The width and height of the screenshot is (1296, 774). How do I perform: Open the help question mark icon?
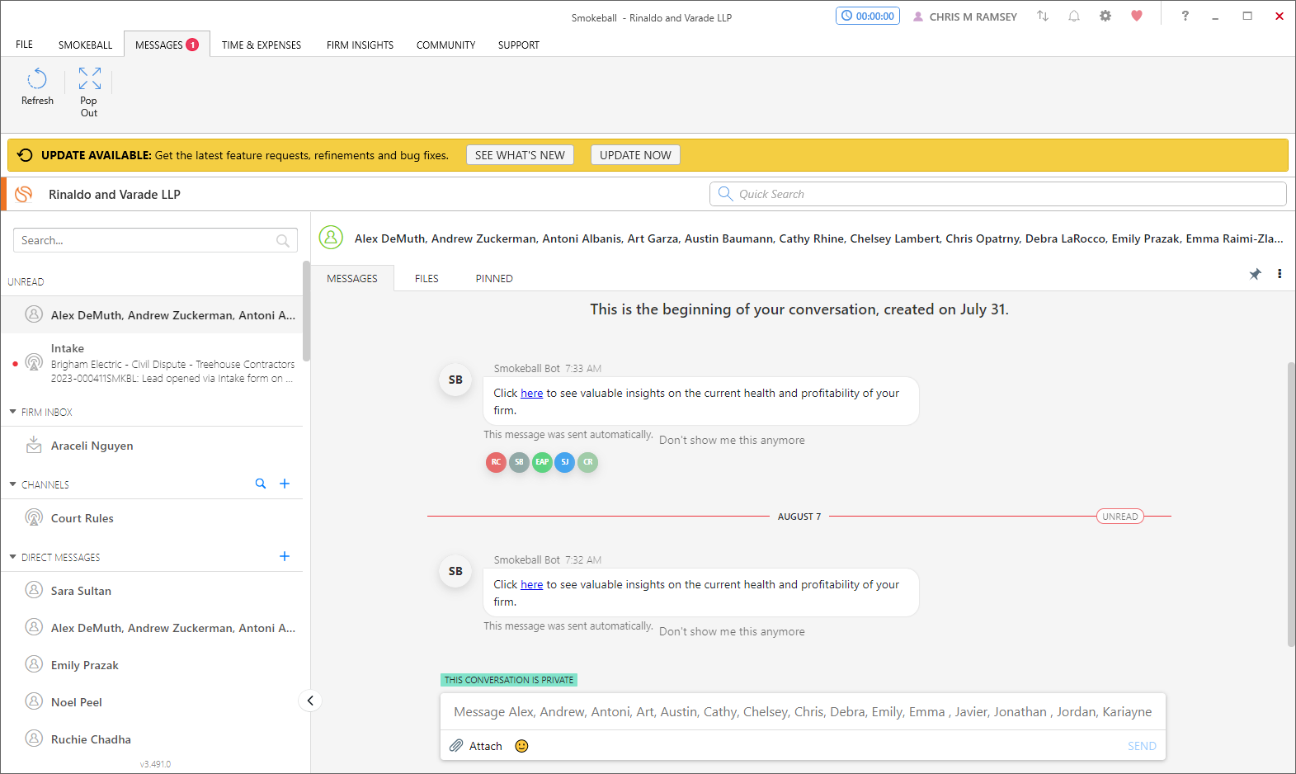click(x=1185, y=16)
